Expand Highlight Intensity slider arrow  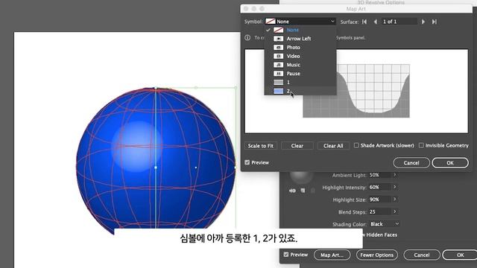[395, 187]
